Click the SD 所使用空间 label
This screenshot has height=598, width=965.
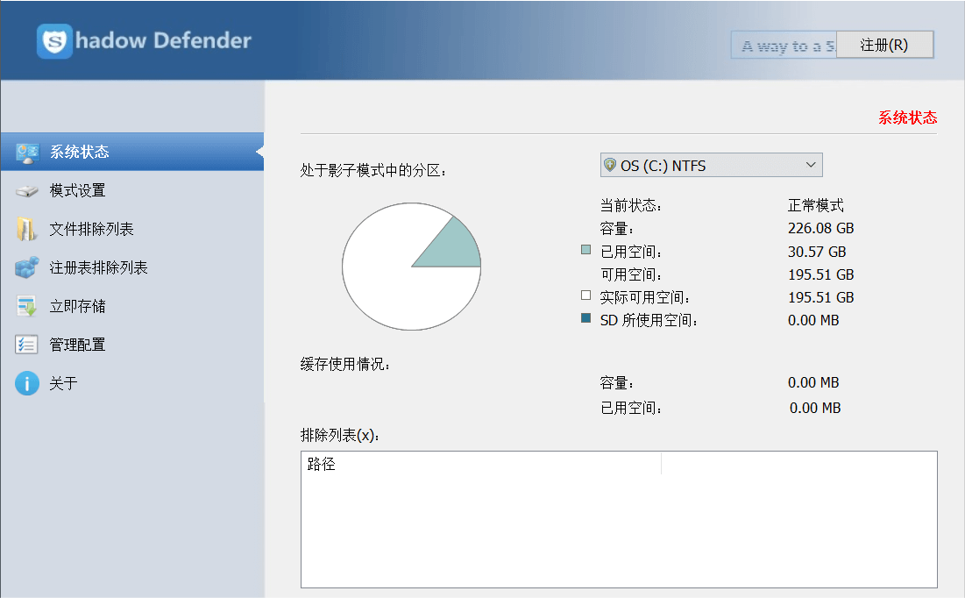click(x=649, y=320)
